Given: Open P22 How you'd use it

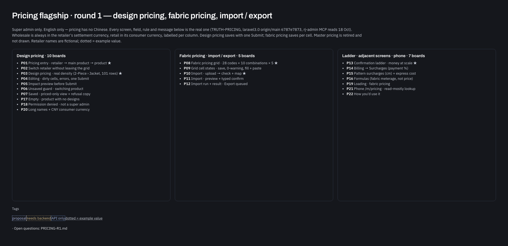Looking at the screenshot, I should (363, 94).
